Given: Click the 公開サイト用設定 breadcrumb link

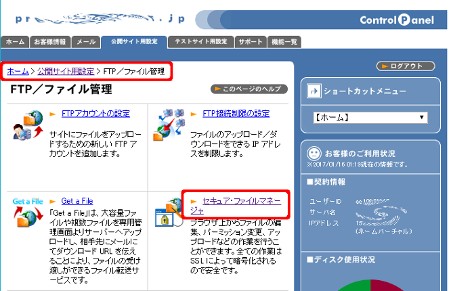Looking at the screenshot, I should [x=66, y=71].
